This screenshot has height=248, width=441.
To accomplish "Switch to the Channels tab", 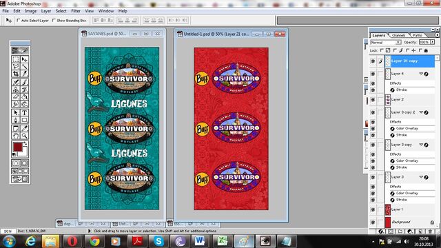I will [x=398, y=35].
